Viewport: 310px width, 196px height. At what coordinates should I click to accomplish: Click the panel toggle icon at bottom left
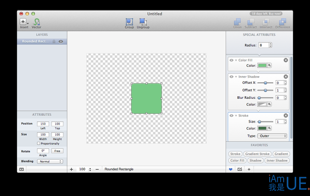coord(22,169)
